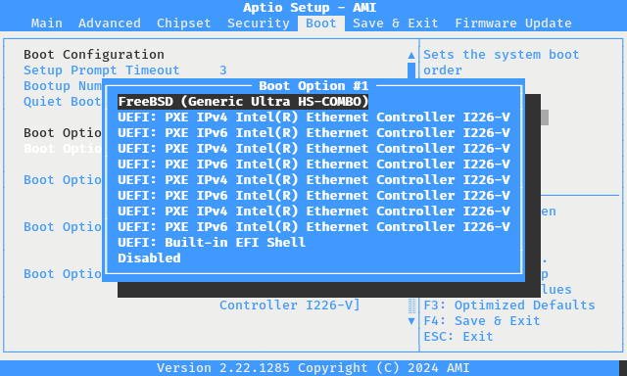
Task: Click the Boot Option #1 popup title
Action: pos(313,86)
